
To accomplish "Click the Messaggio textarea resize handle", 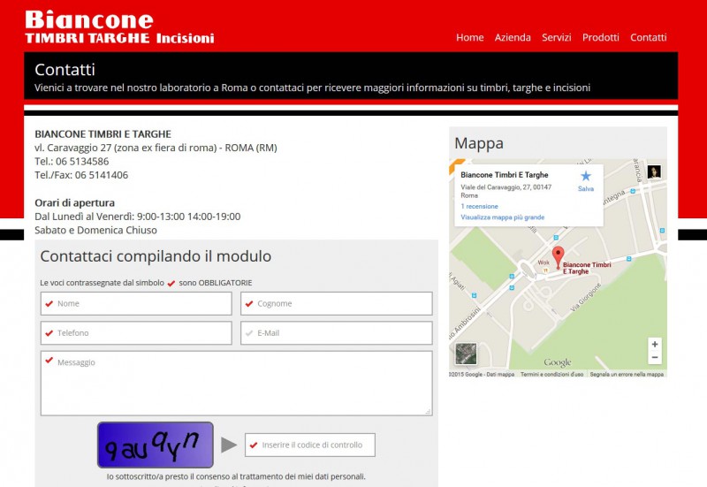I will click(x=428, y=411).
